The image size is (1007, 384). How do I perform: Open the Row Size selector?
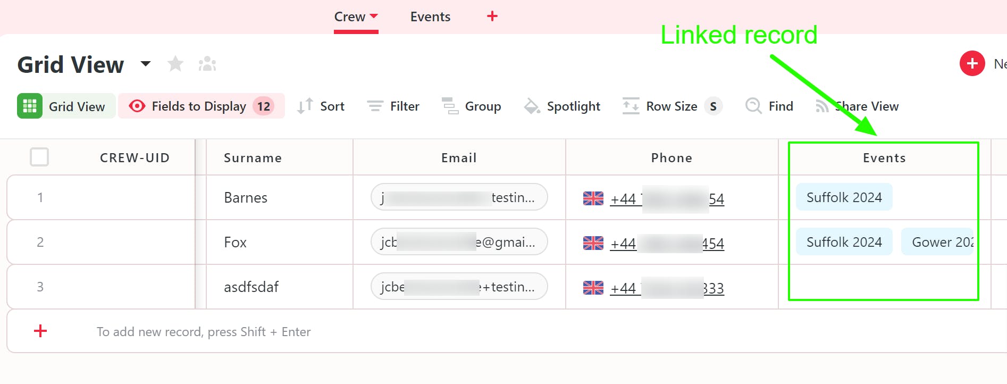pos(672,106)
